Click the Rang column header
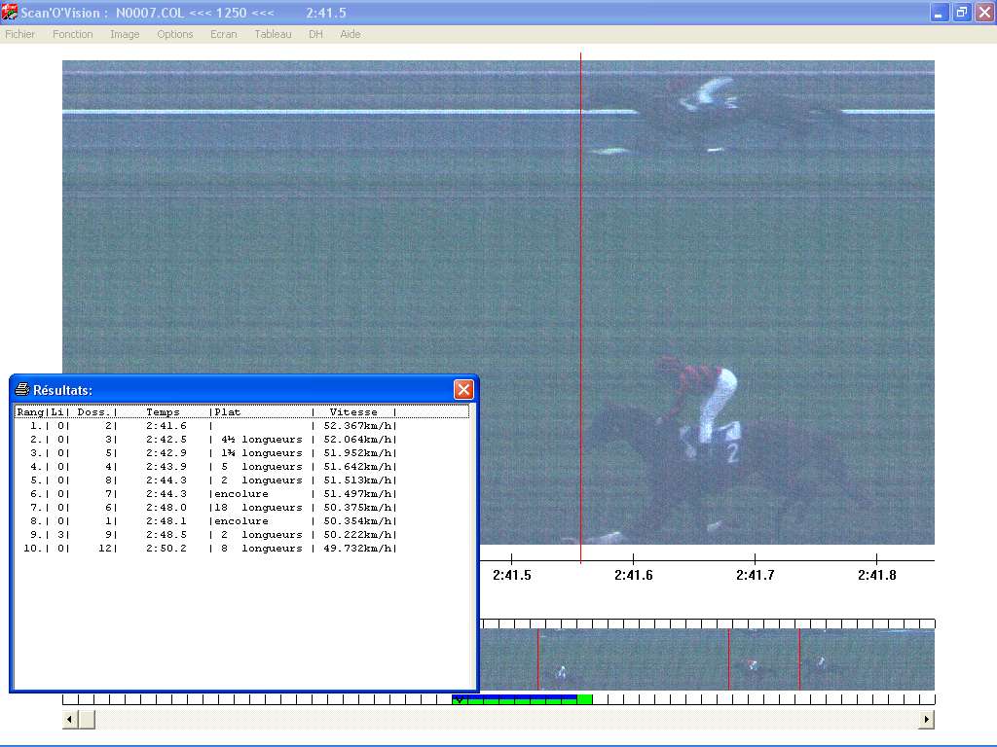 [x=30, y=412]
